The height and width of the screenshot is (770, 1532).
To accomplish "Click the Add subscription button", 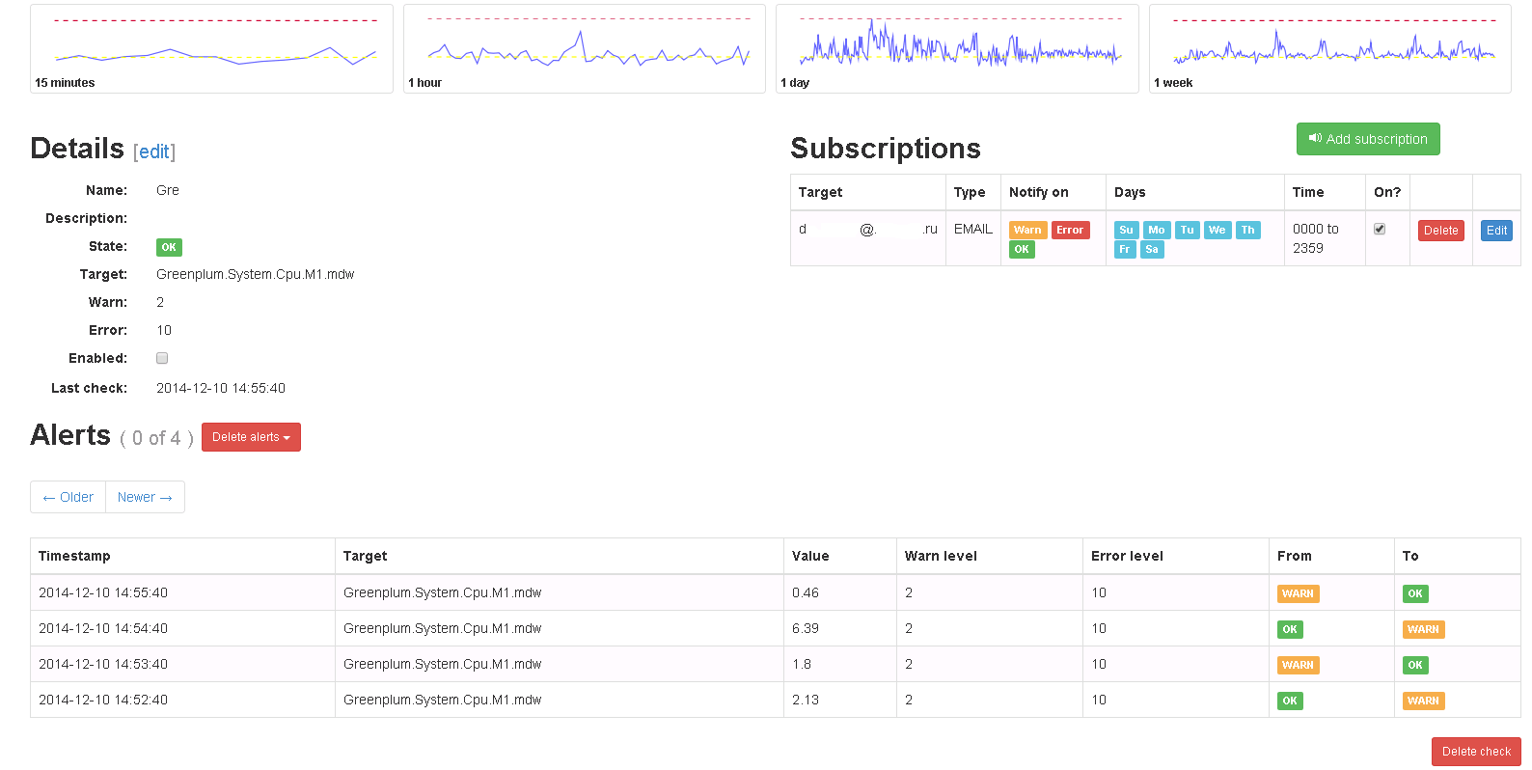I will coord(1368,139).
